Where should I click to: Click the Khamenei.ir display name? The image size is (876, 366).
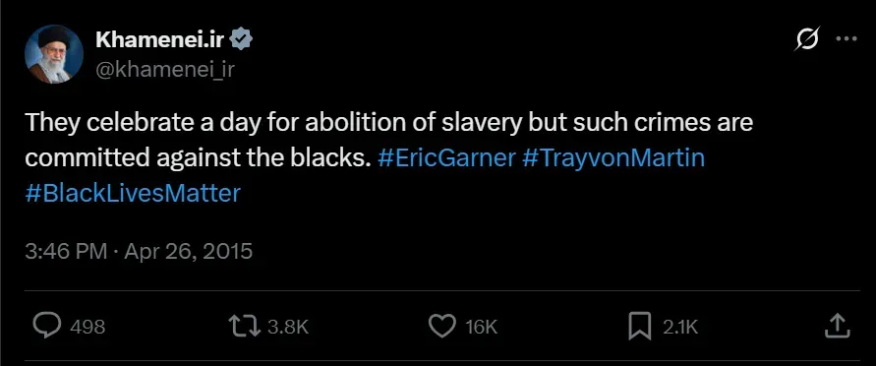click(x=160, y=39)
